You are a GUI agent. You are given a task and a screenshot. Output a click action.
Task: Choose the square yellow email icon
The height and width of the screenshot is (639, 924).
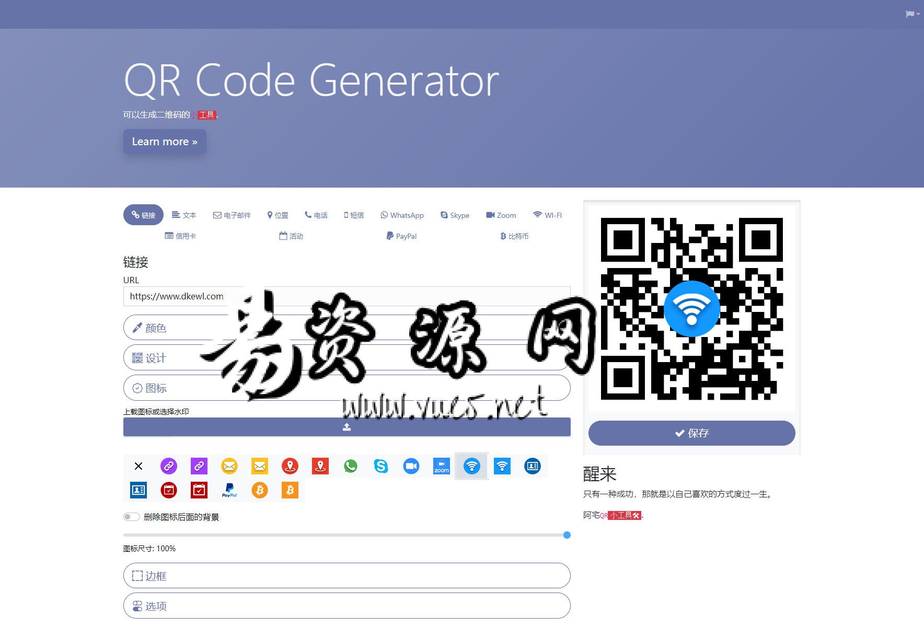pyautogui.click(x=260, y=466)
